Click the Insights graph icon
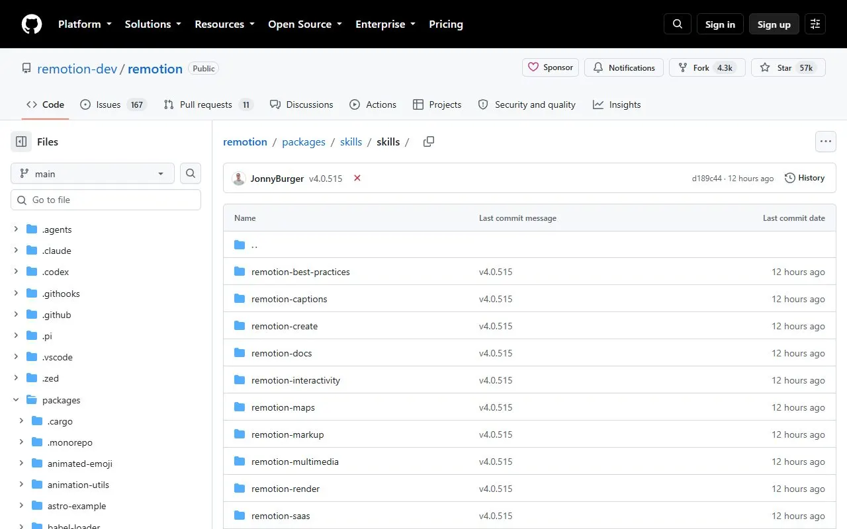 pyautogui.click(x=598, y=104)
